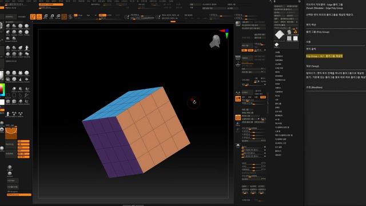Select the figure-shaped brush icon in brush grid

[x=27, y=48]
